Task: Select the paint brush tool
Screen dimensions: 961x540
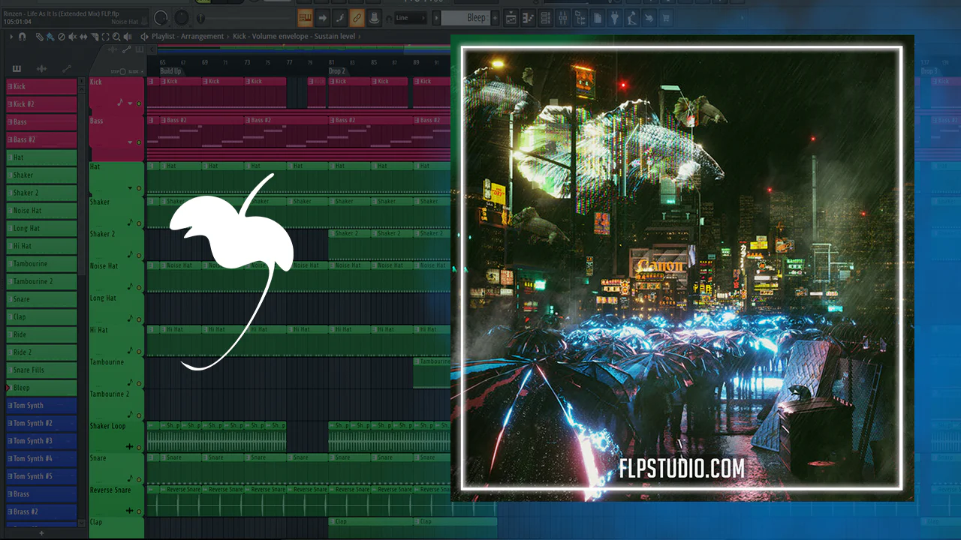Action: pos(50,36)
